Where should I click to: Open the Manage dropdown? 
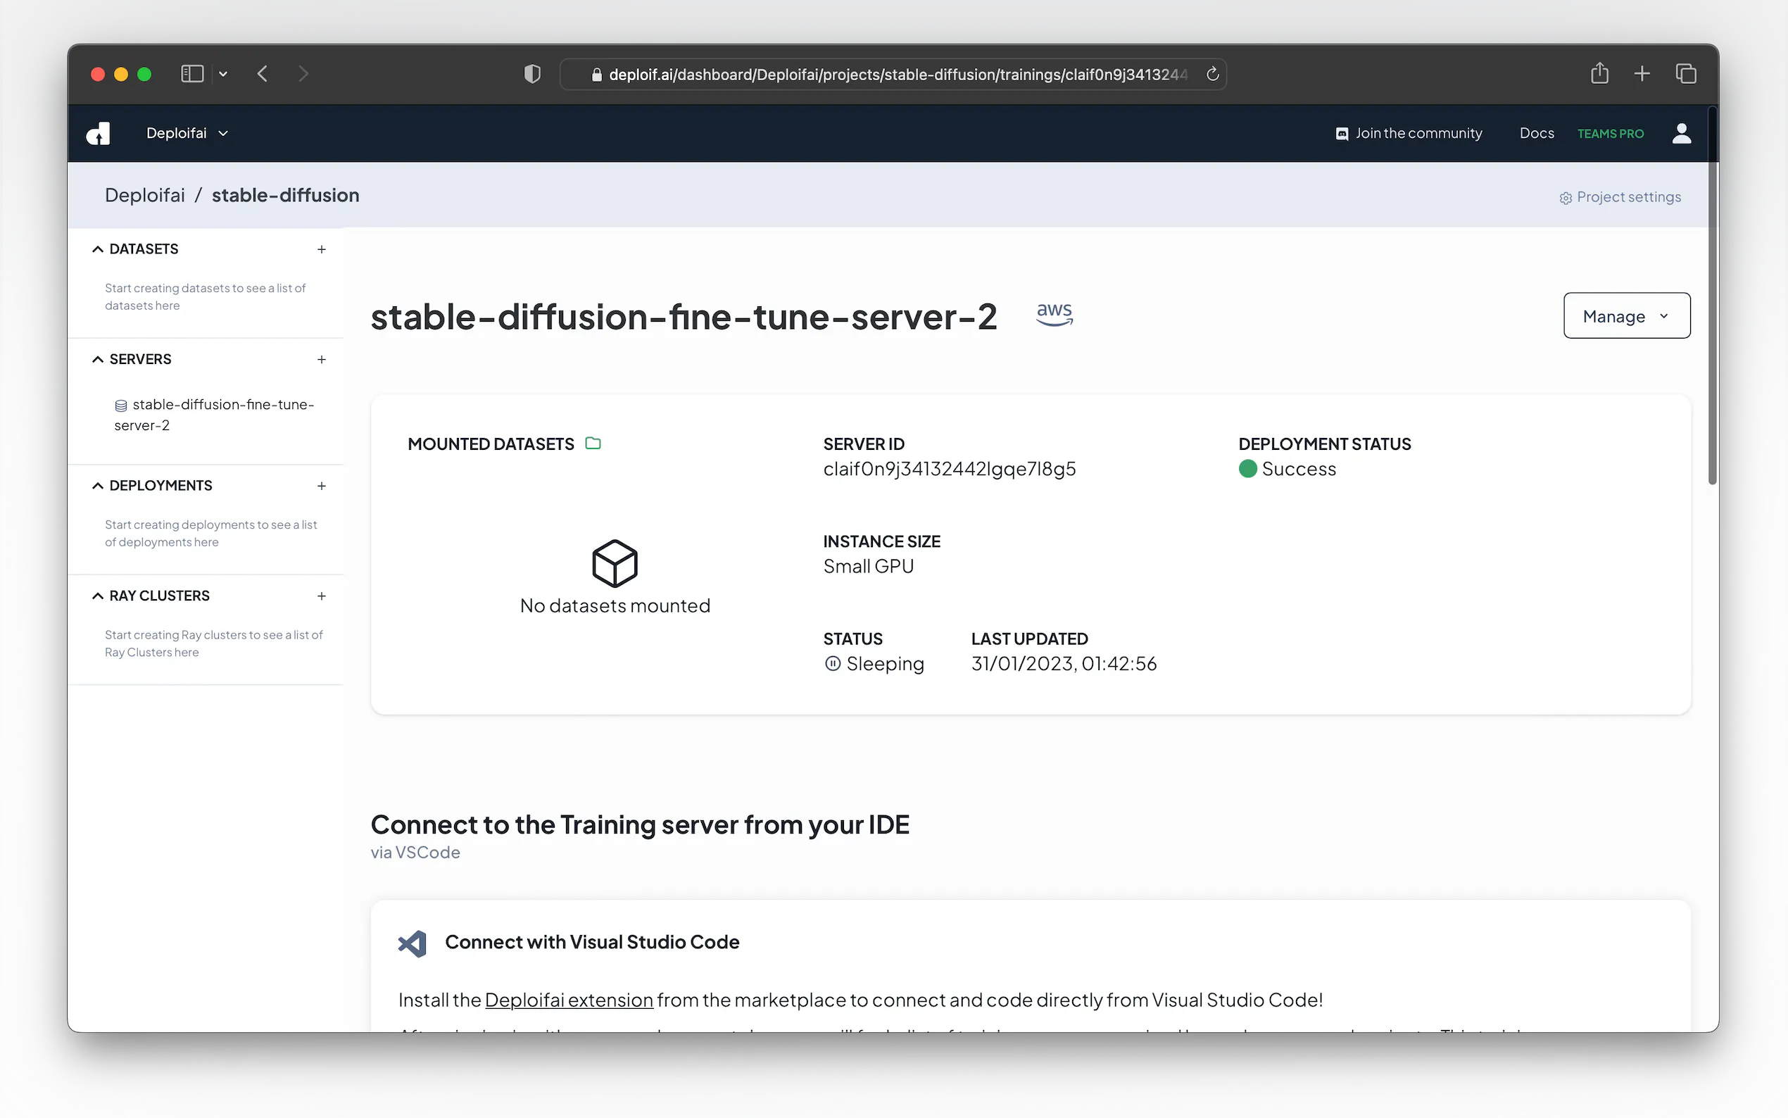[x=1626, y=315]
